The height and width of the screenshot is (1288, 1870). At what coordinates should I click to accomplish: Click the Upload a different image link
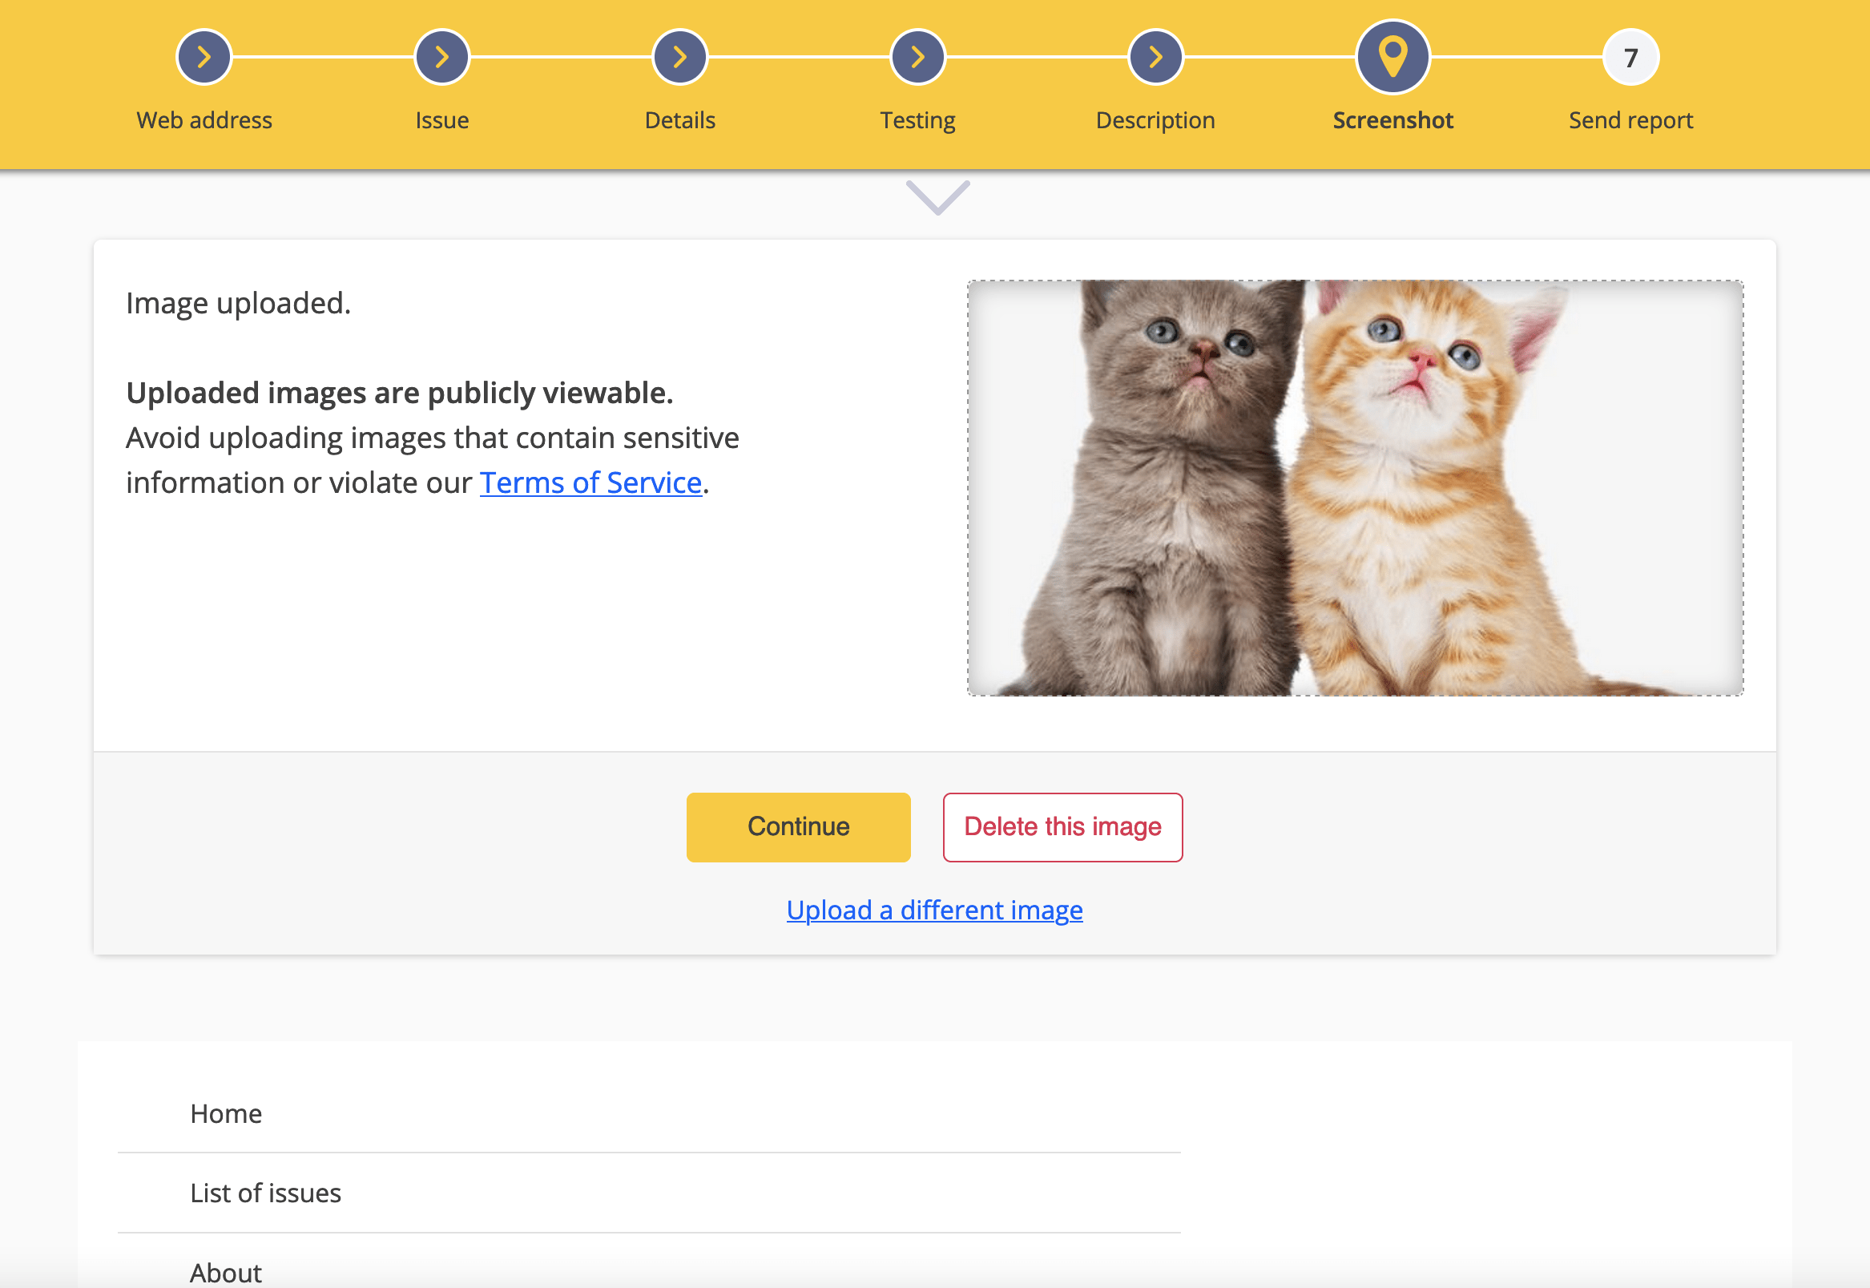(x=933, y=910)
